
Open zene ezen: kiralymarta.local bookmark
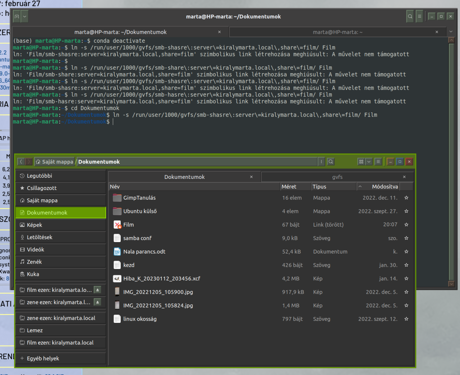[x=61, y=318]
